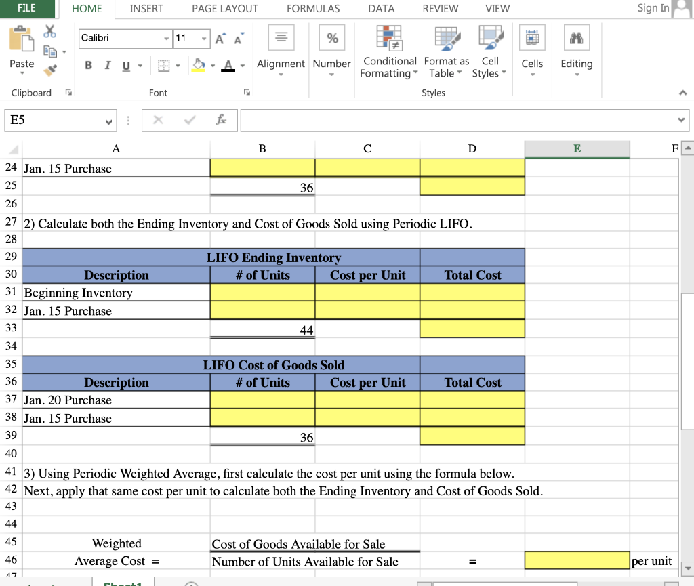
Task: Open the Cells group menu
Action: point(532,50)
